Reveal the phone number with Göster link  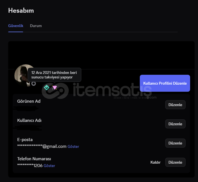pos(49,166)
